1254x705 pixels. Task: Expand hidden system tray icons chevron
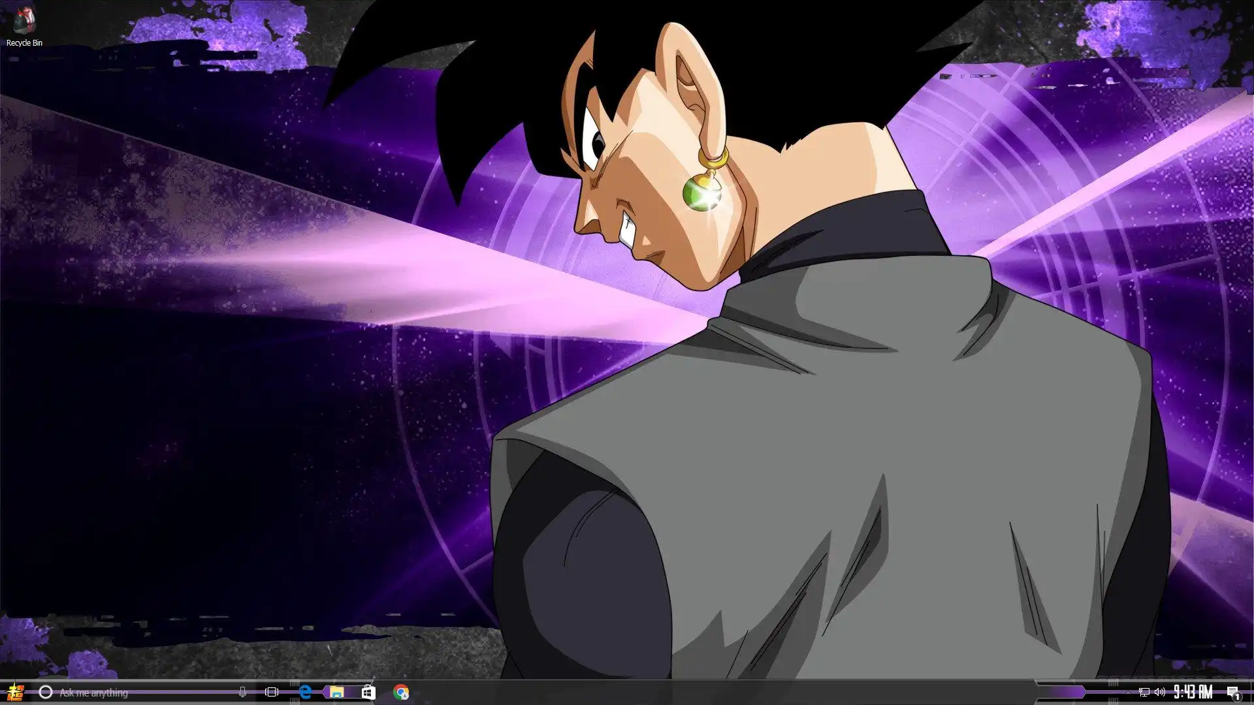point(1128,692)
